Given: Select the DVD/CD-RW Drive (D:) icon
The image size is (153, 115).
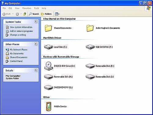Looking at the screenshot, I should point(49,66).
